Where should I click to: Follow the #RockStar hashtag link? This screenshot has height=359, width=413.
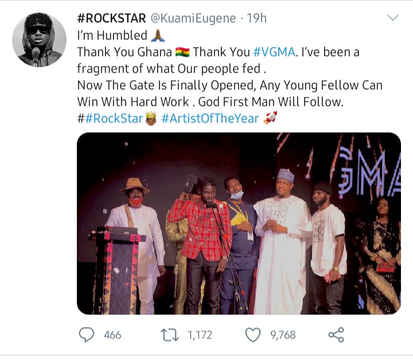click(112, 119)
